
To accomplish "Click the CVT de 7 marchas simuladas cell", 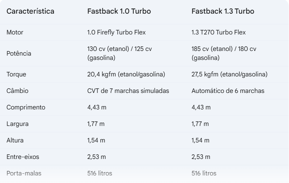I will [128, 91].
